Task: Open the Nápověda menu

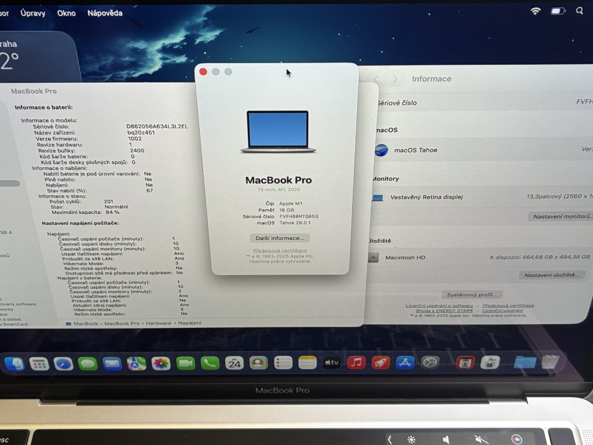Action: 105,13
